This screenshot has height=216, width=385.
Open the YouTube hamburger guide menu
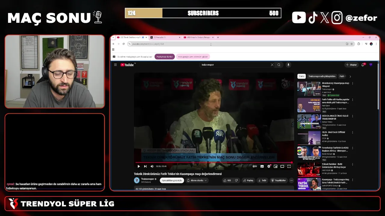115,65
